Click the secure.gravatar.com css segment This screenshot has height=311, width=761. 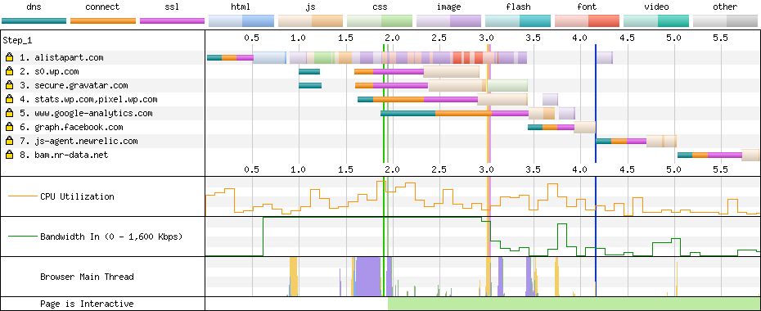pos(507,85)
